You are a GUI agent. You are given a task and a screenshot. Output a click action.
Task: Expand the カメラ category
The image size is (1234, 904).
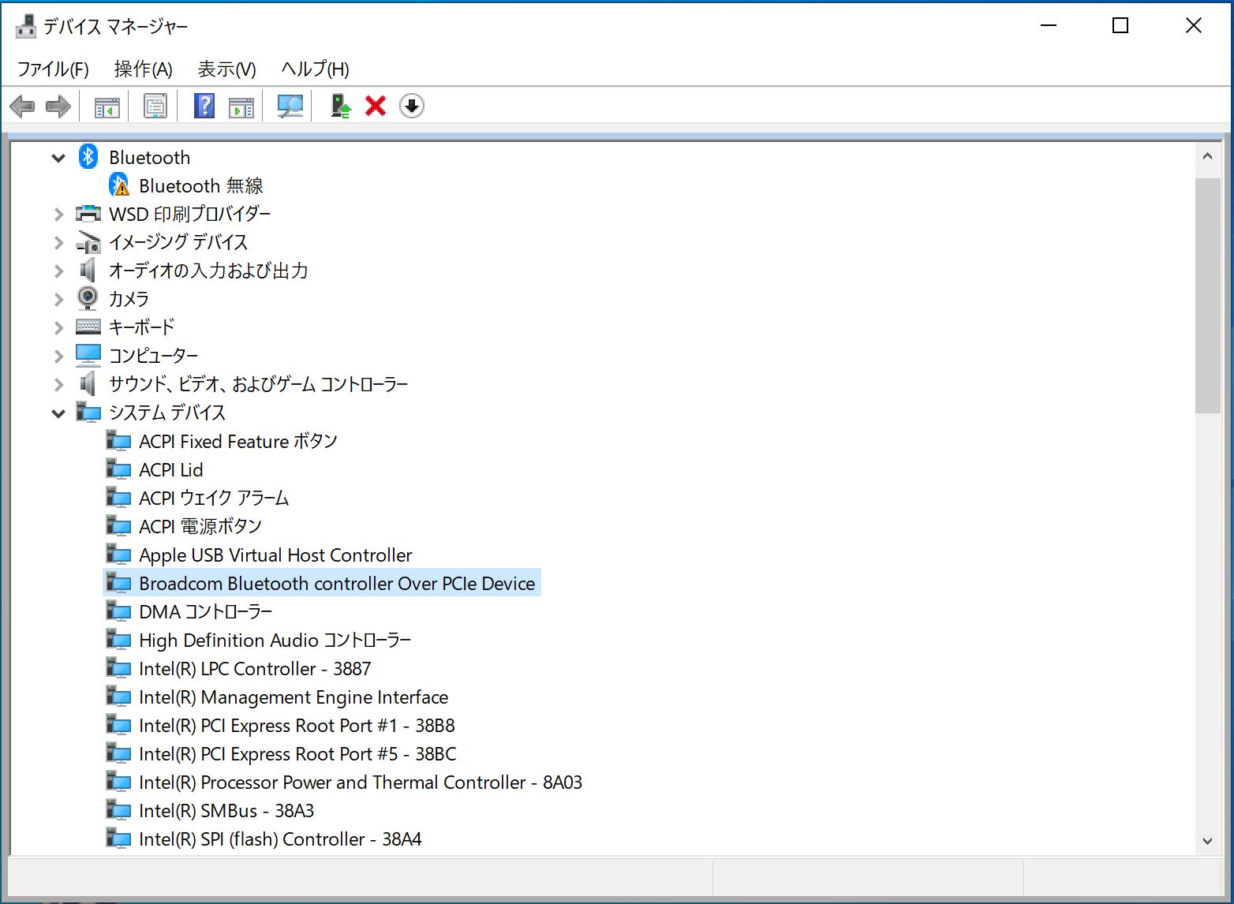58,299
